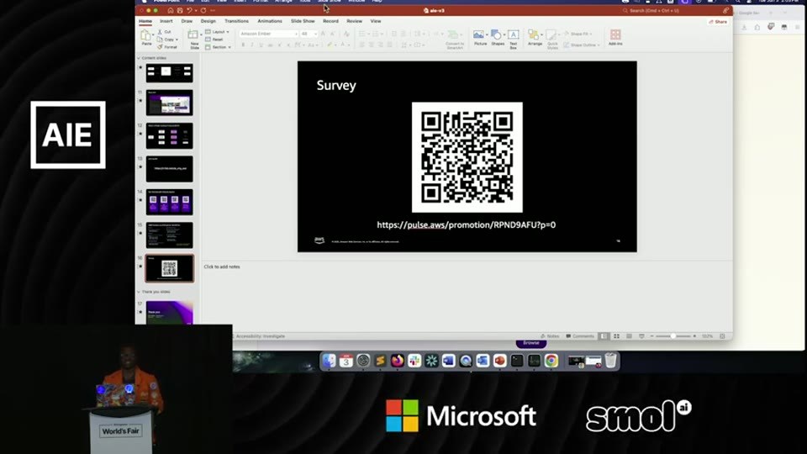Click the Paste clipboard icon
The width and height of the screenshot is (807, 454).
coord(146,35)
